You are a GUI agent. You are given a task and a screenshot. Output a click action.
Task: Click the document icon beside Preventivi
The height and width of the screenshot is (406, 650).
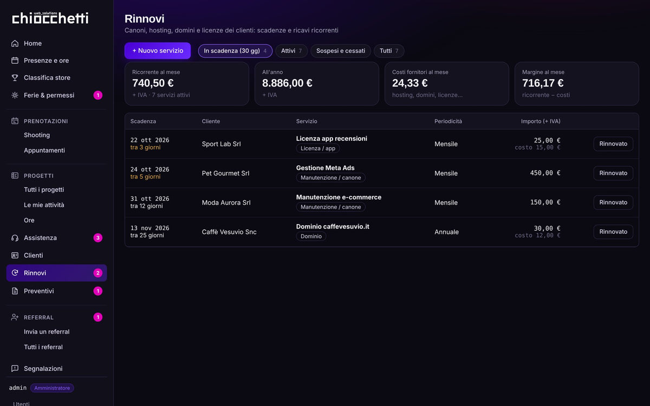pyautogui.click(x=15, y=291)
